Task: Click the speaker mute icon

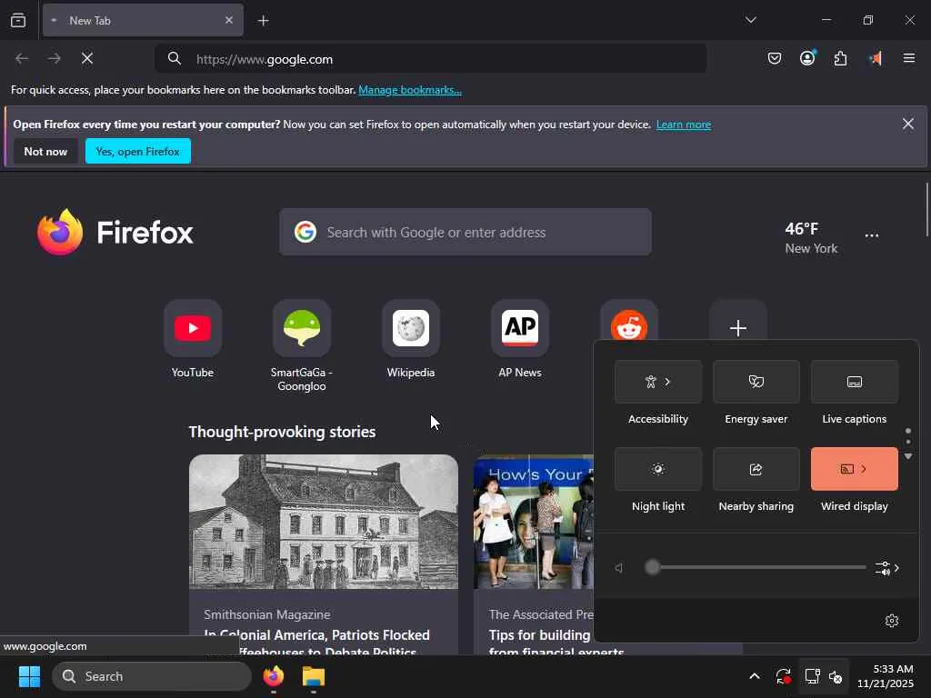Action: (x=618, y=568)
